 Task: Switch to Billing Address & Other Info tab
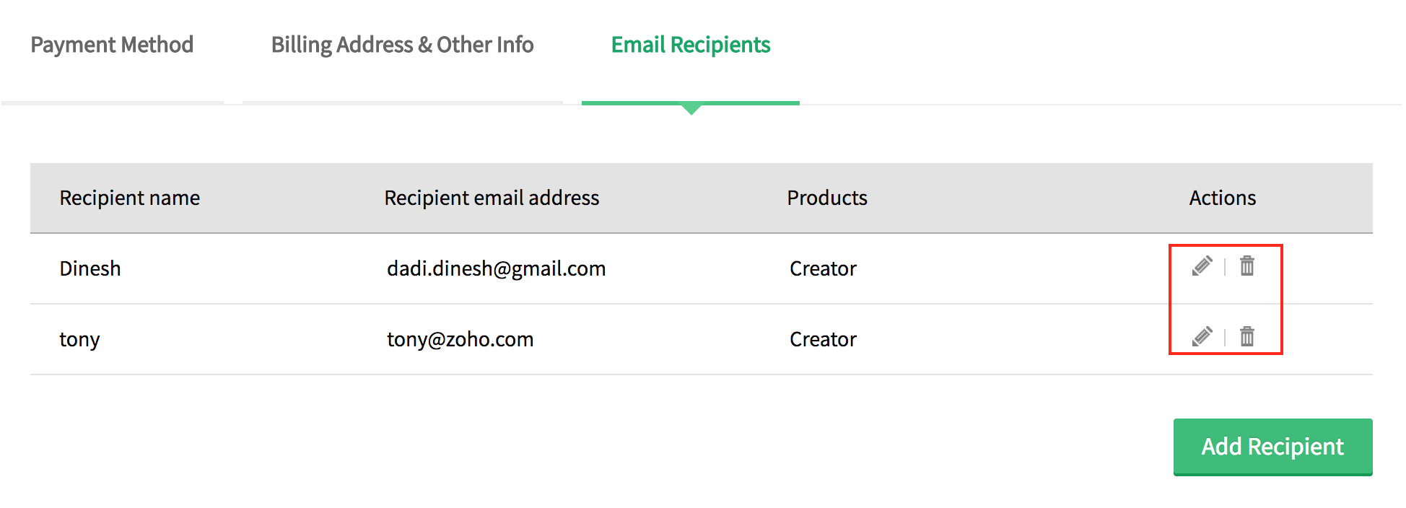402,45
